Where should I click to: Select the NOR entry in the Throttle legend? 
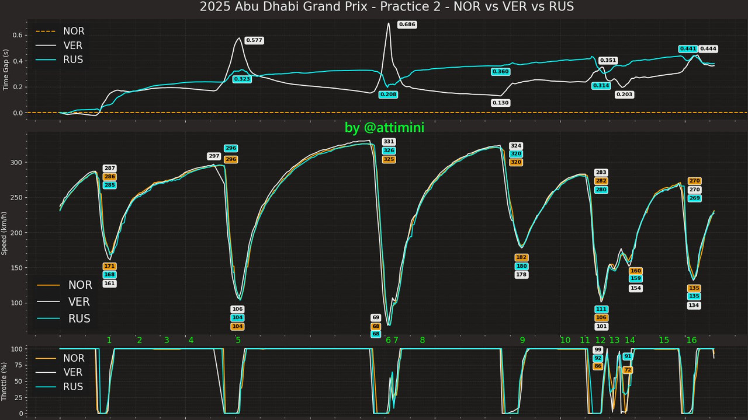[x=60, y=358]
